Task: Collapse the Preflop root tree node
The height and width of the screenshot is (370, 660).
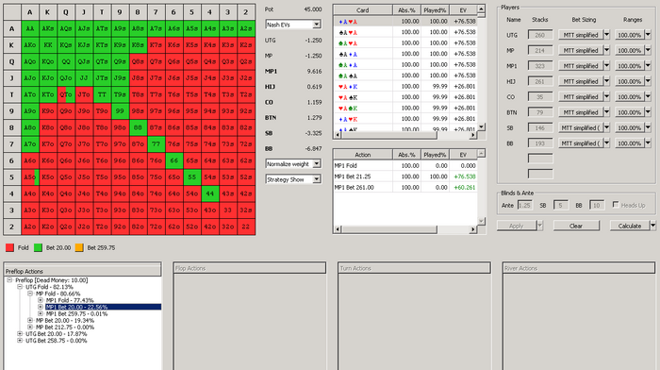Action: click(9, 279)
